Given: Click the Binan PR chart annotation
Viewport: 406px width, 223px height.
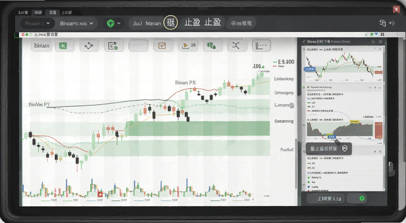Looking at the screenshot, I should click(x=185, y=83).
